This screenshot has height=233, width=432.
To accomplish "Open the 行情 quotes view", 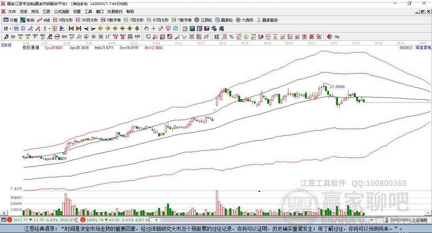I will pyautogui.click(x=11, y=20).
